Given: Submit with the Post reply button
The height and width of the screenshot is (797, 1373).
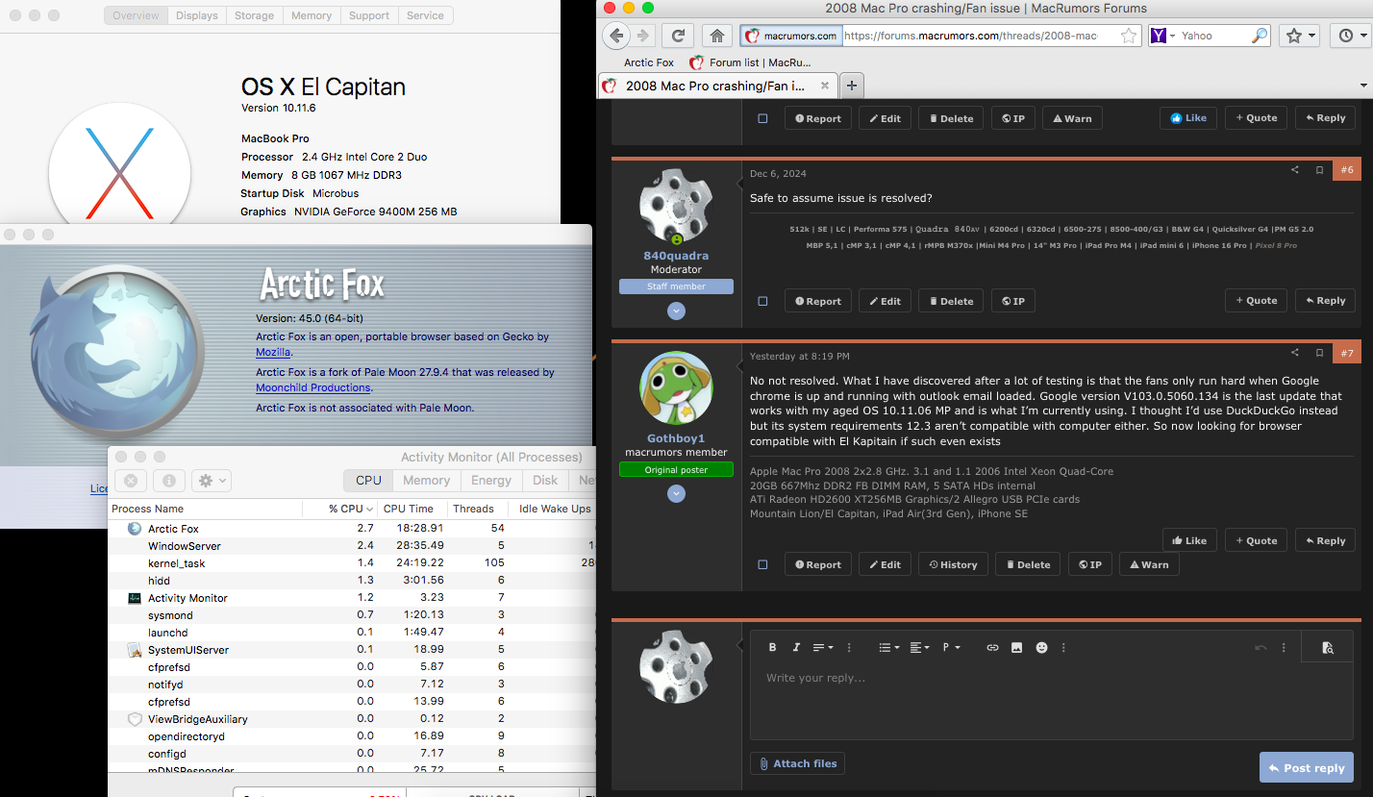Looking at the screenshot, I should [x=1307, y=768].
